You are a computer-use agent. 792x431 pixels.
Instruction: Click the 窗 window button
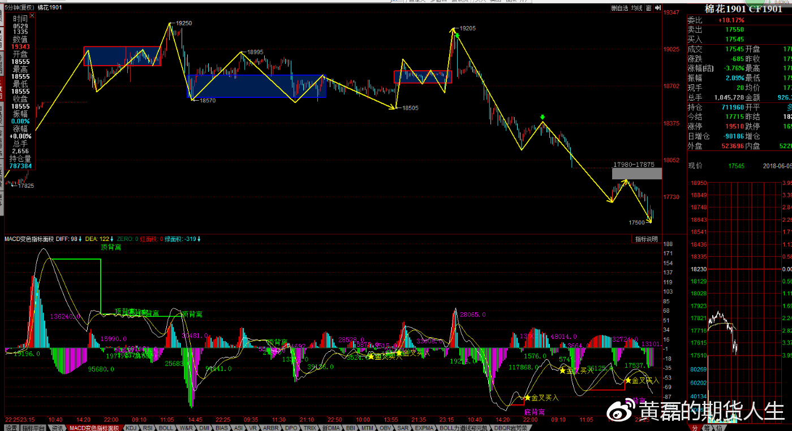tap(649, 8)
